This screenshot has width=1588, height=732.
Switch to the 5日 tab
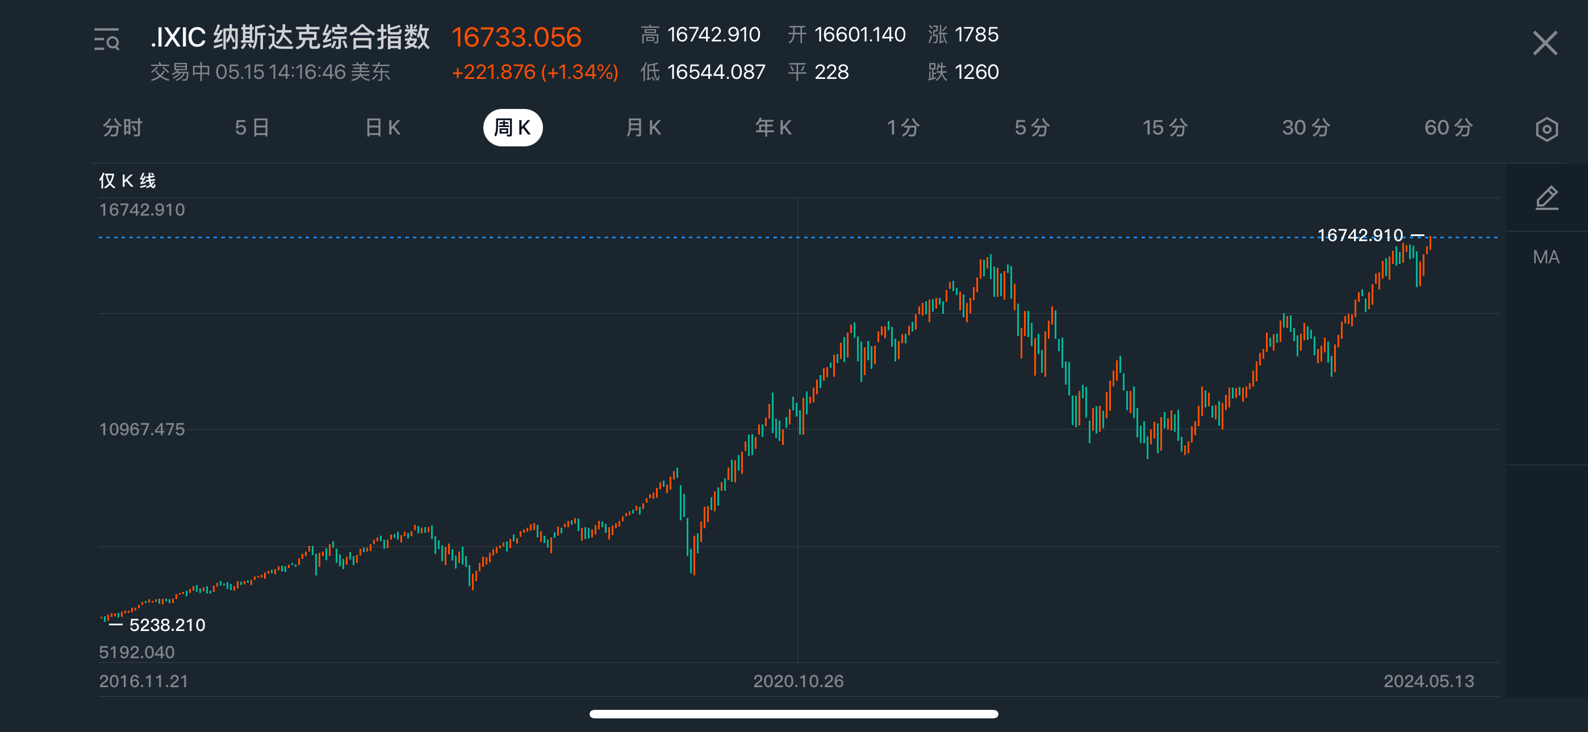(252, 128)
